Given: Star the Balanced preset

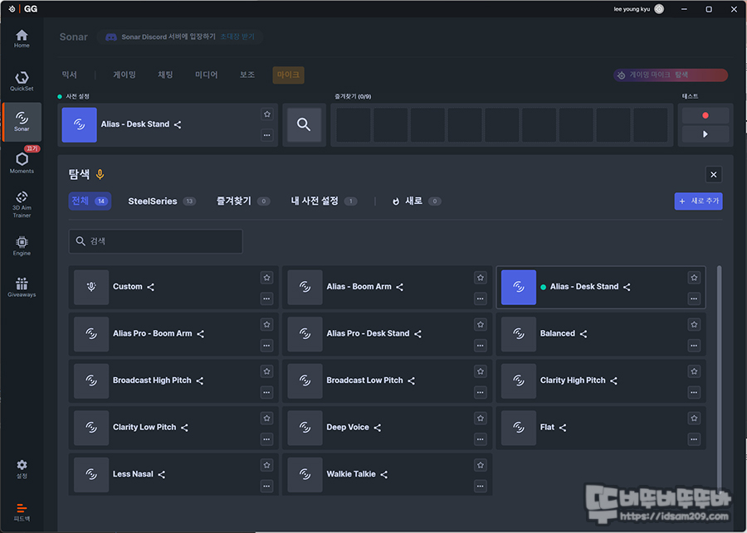Looking at the screenshot, I should 694,324.
